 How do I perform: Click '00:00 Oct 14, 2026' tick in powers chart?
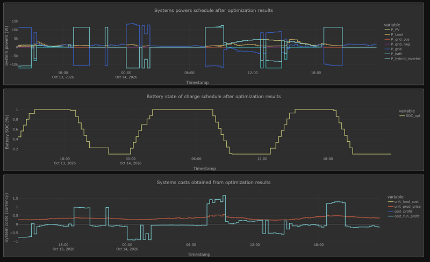(126, 75)
